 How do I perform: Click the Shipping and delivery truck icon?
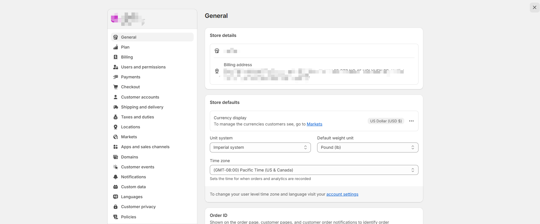pos(116,107)
